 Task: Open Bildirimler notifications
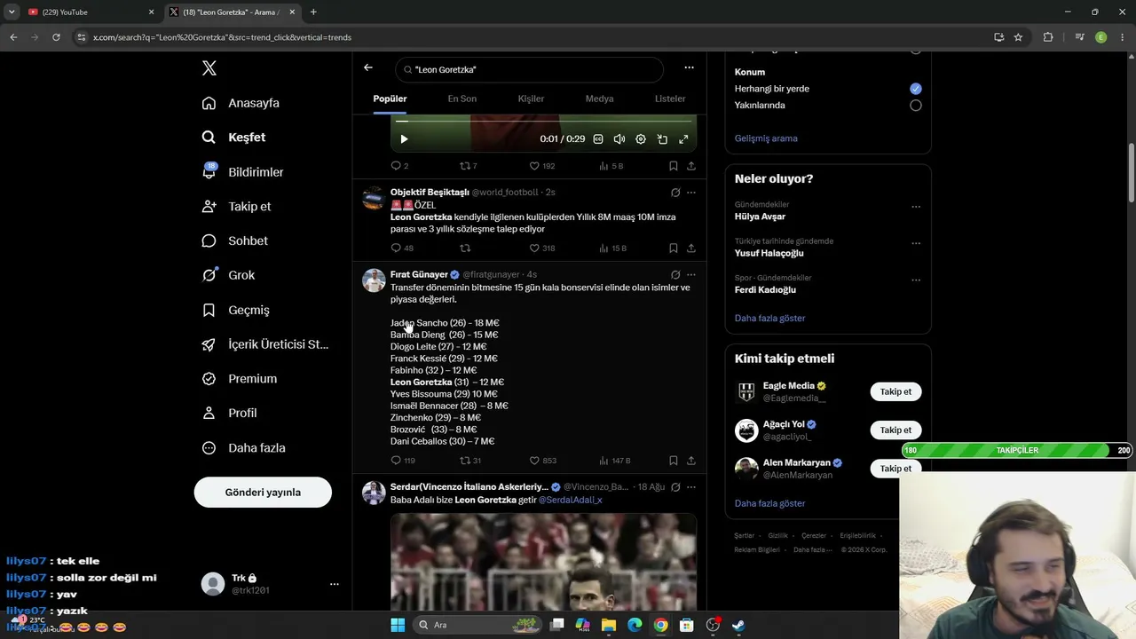coord(242,172)
